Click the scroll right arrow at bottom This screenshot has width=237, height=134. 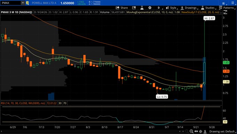[183, 132]
